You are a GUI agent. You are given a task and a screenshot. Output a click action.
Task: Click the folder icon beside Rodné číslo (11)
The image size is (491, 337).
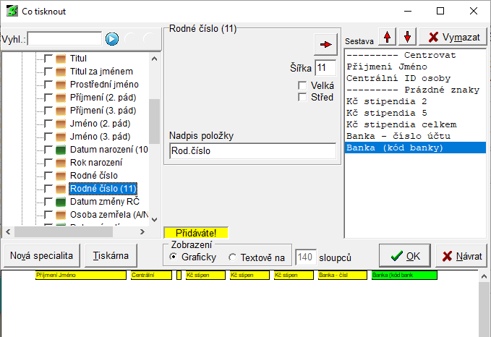click(61, 189)
